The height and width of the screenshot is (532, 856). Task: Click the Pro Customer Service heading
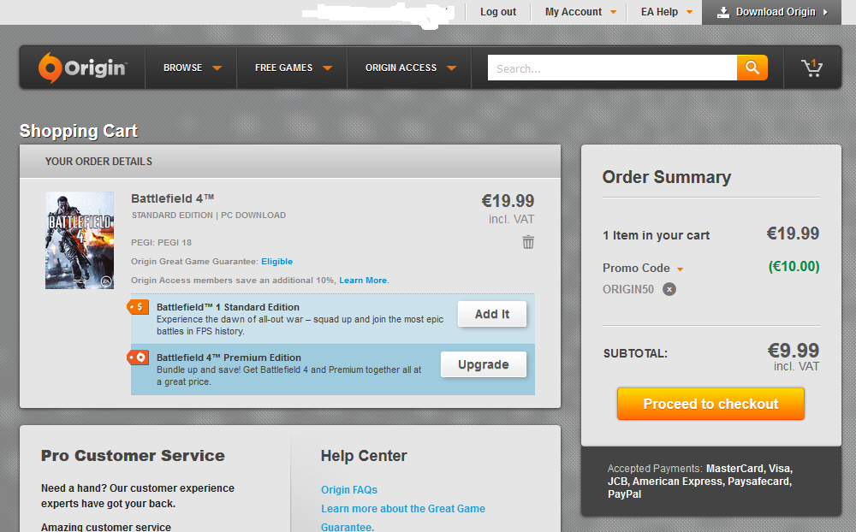click(x=133, y=456)
